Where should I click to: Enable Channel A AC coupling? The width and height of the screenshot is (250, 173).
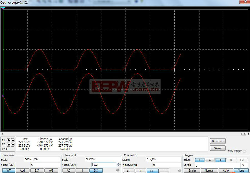(x=68, y=170)
